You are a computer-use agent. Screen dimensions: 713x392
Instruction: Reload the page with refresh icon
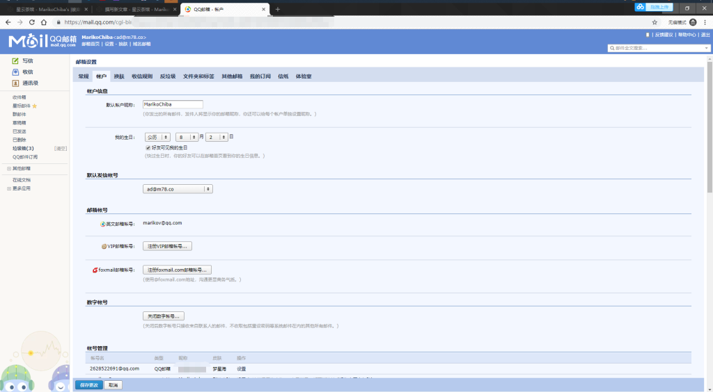(32, 22)
